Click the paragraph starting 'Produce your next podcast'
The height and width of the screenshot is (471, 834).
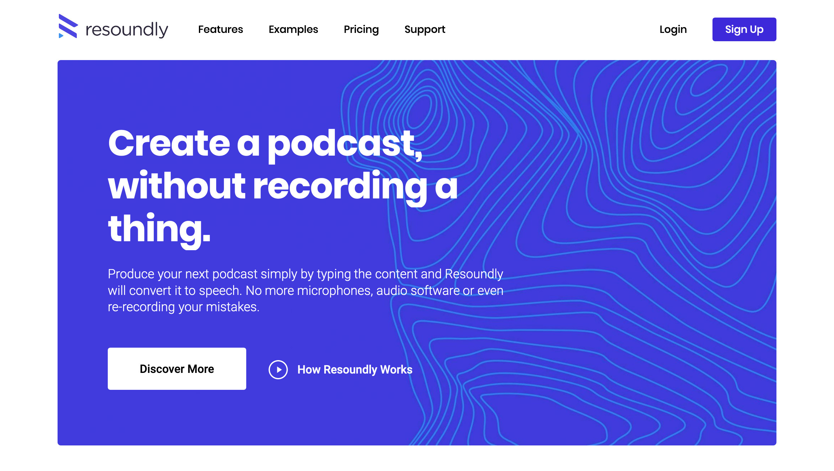[305, 290]
